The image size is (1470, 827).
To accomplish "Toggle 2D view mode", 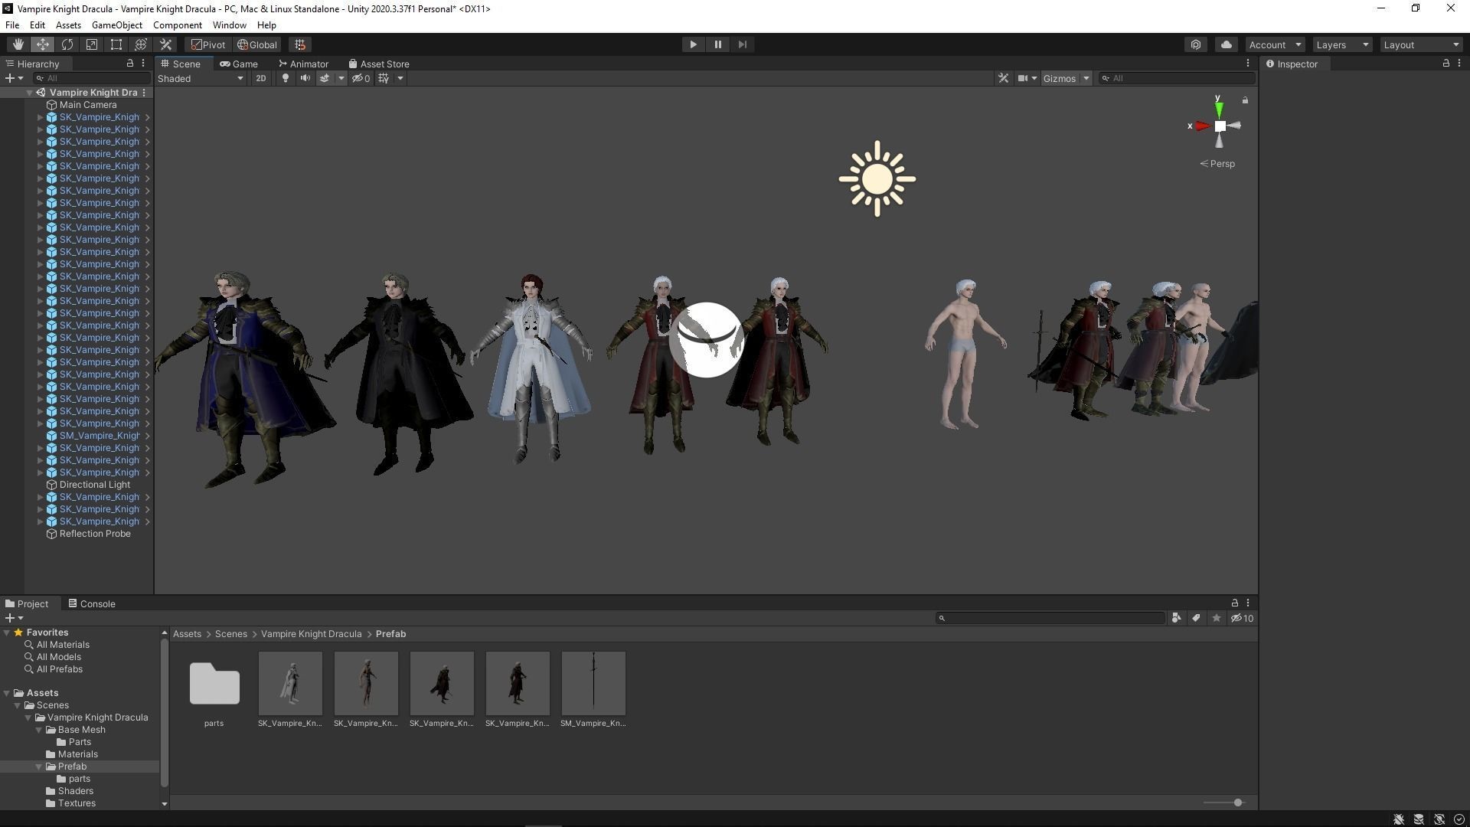I will click(x=261, y=78).
